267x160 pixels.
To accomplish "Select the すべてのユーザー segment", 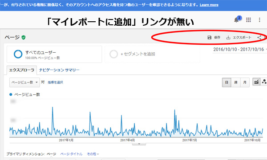I will [54, 55].
